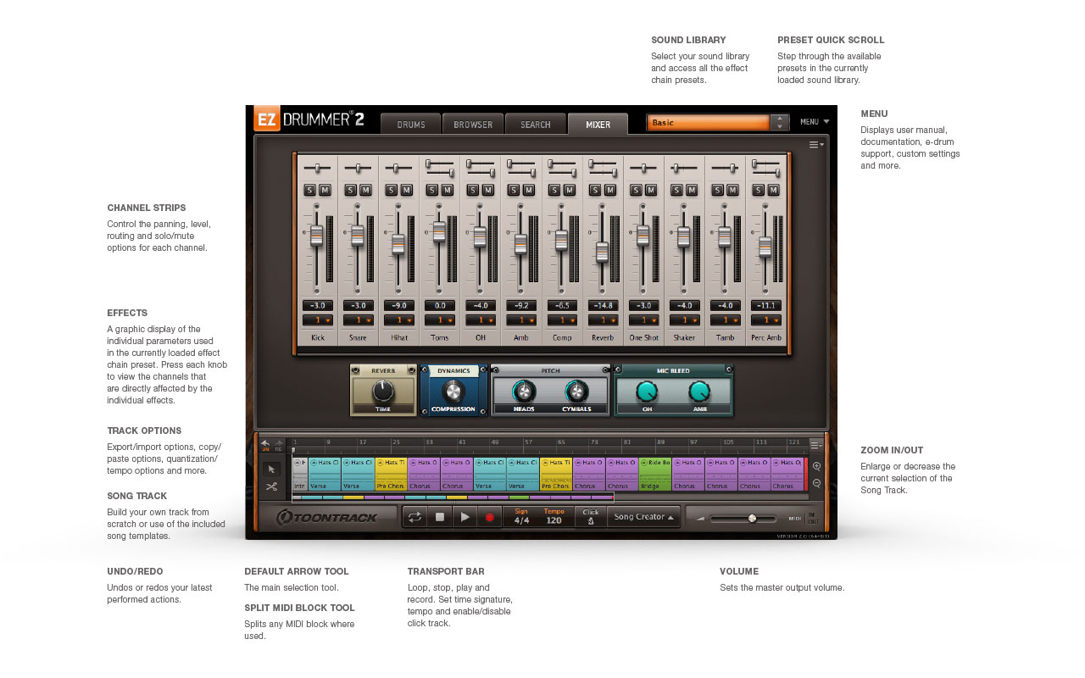Solo the Amb channel
Screen dimensions: 1085x678
click(514, 190)
